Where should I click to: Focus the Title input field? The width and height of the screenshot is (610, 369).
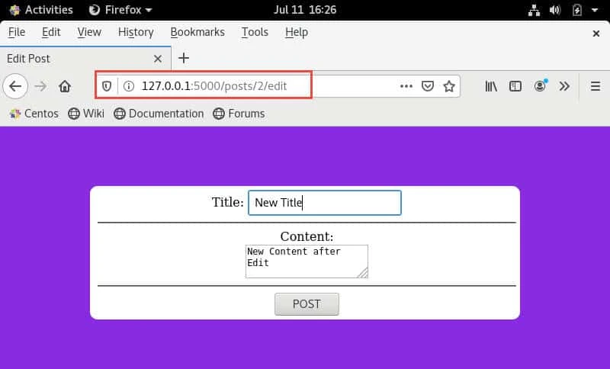click(x=325, y=203)
